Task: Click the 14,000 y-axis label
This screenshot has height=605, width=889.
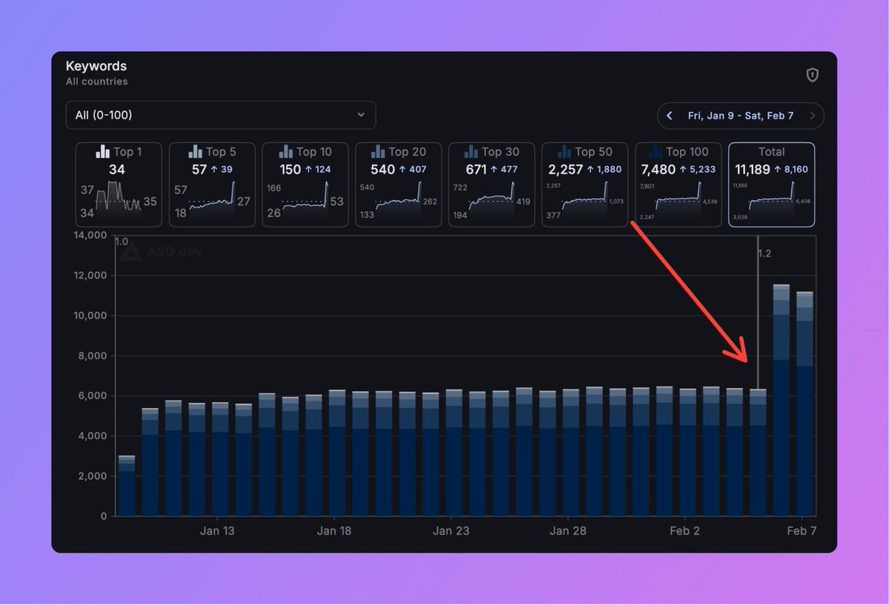Action: coord(90,235)
